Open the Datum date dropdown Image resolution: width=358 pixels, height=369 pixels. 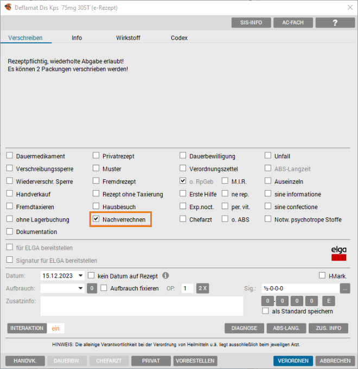80,275
